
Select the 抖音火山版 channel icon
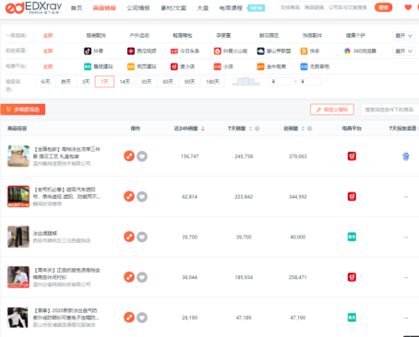(x=218, y=51)
